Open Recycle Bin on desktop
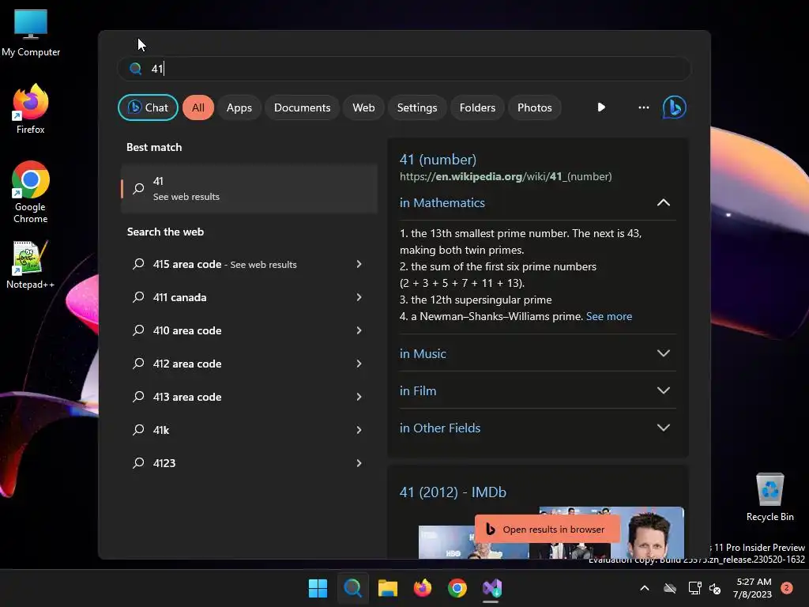Screen dimensions: 809x607 [769, 497]
